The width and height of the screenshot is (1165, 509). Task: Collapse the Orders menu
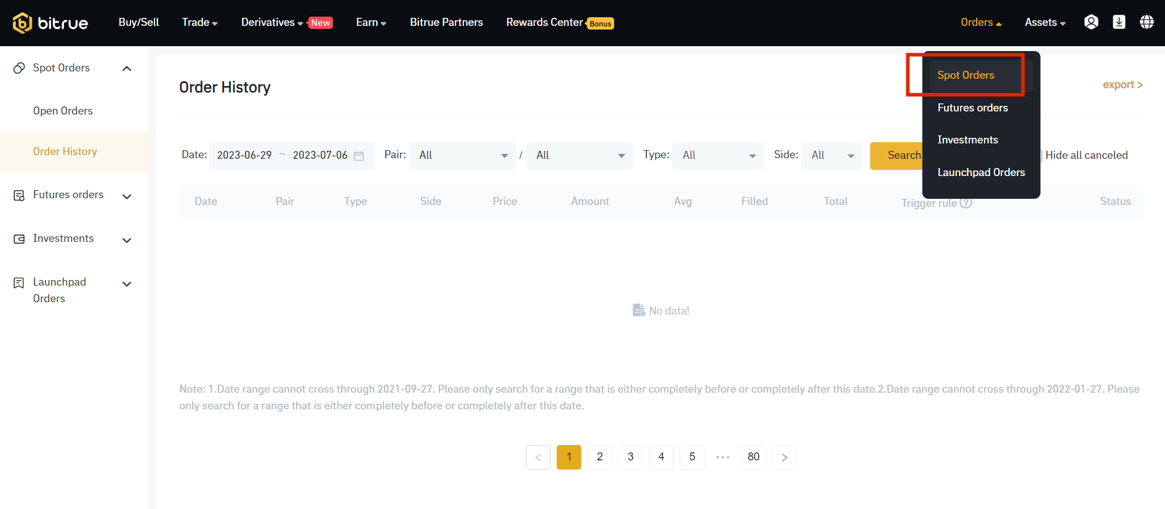981,22
